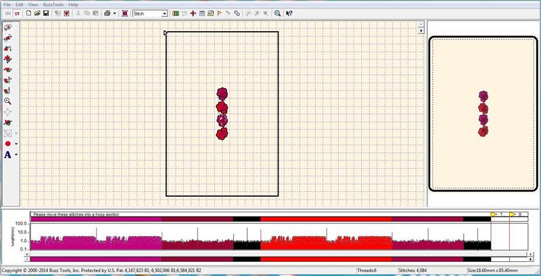Image resolution: width=541 pixels, height=276 pixels.
Task: Click the yellow flag marker toolbar icon
Action: click(219, 14)
